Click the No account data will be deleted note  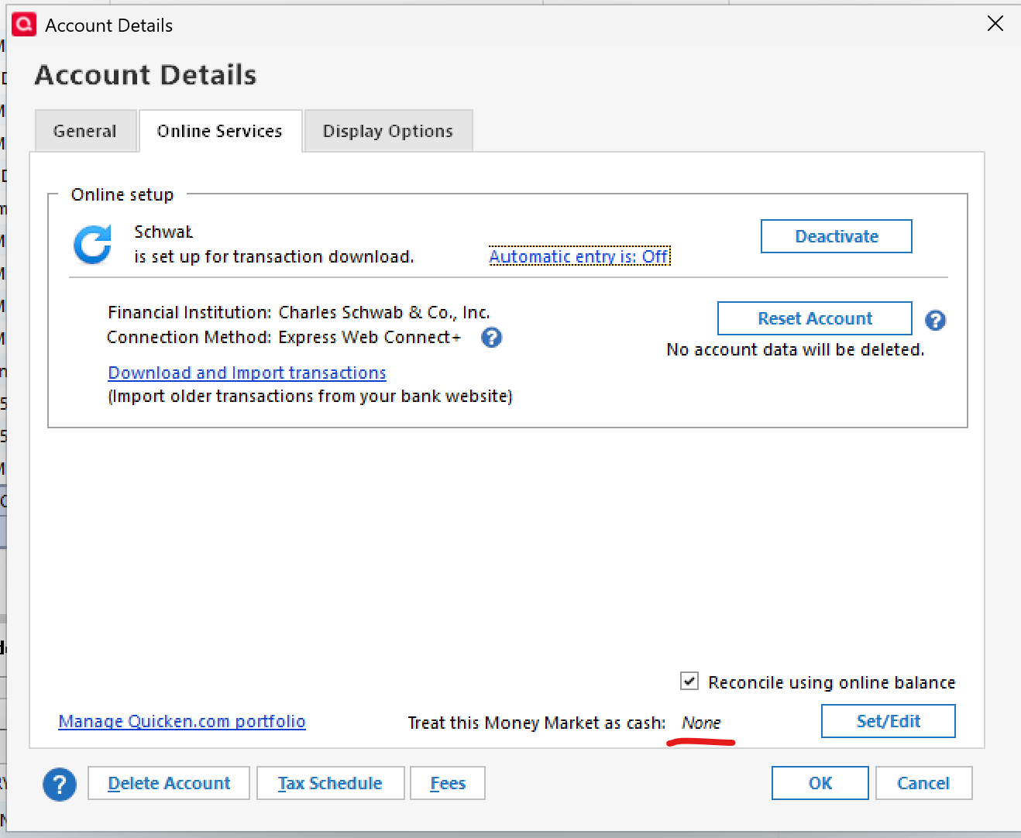coord(796,349)
